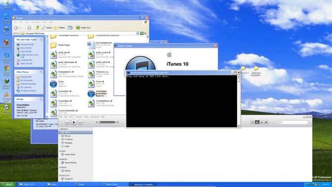Click the Back arrow in the iTunes Explorer toolbar

(16, 28)
